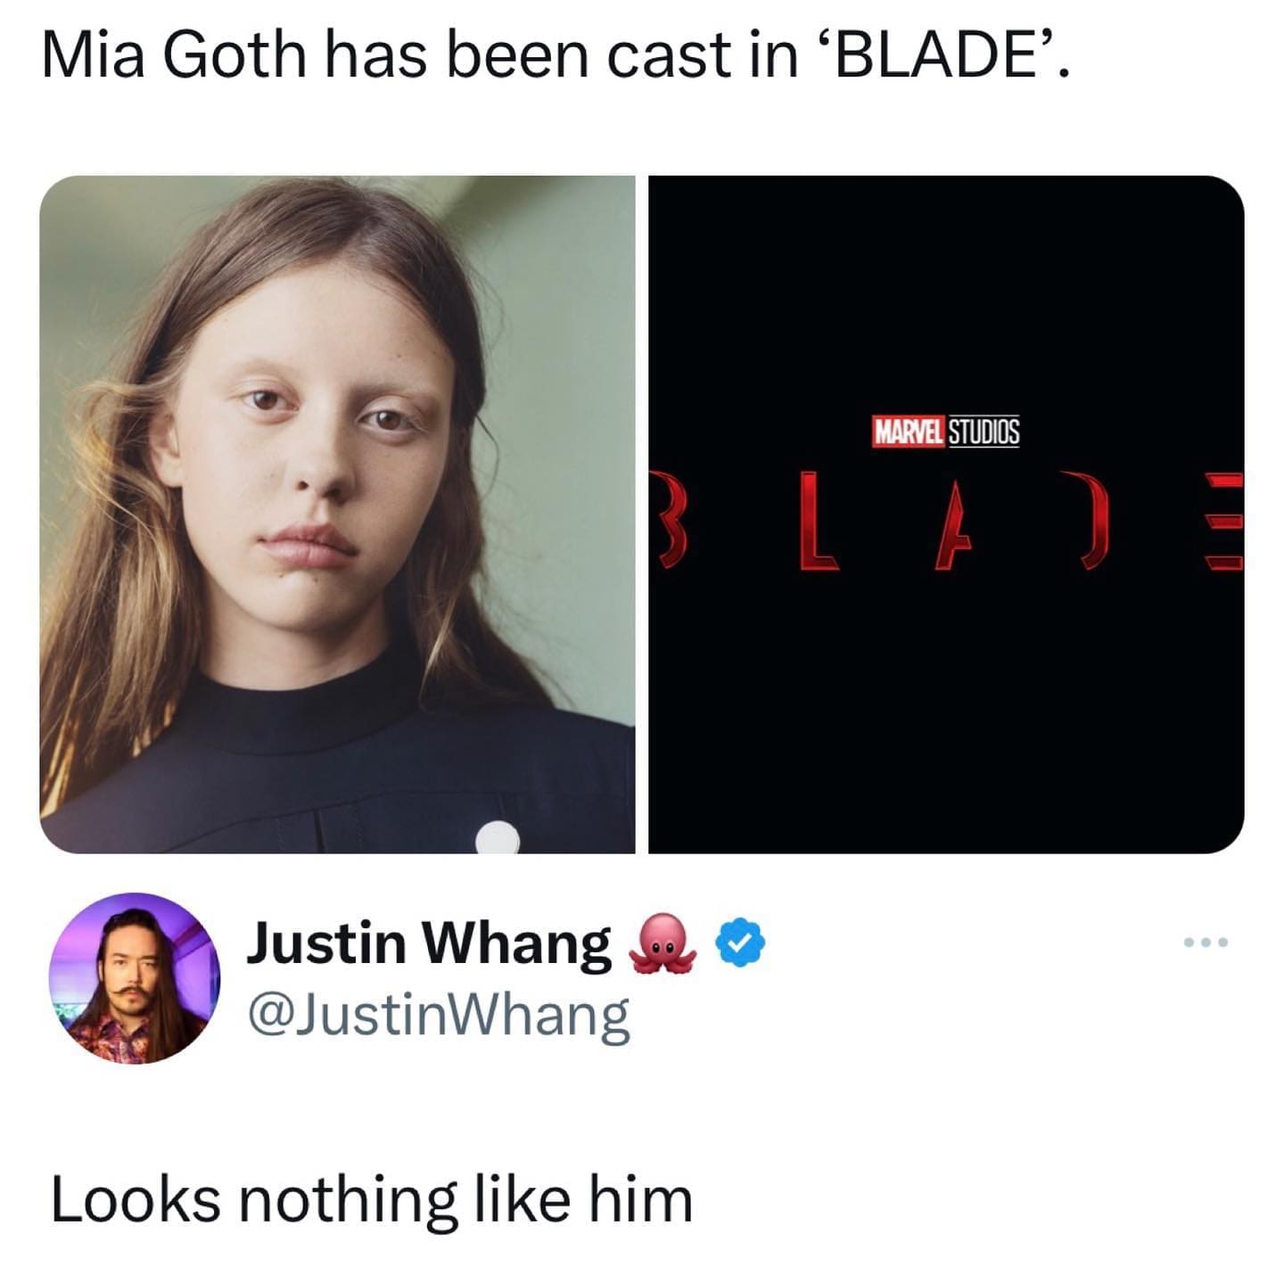Click the @JustinWhang handle

click(438, 1016)
